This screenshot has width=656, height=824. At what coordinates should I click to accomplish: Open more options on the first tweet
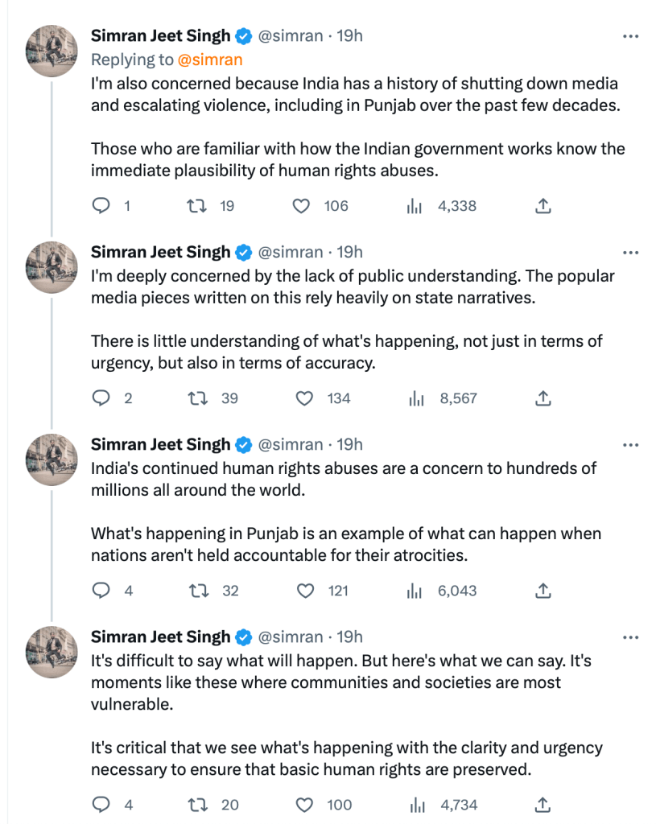pos(631,36)
